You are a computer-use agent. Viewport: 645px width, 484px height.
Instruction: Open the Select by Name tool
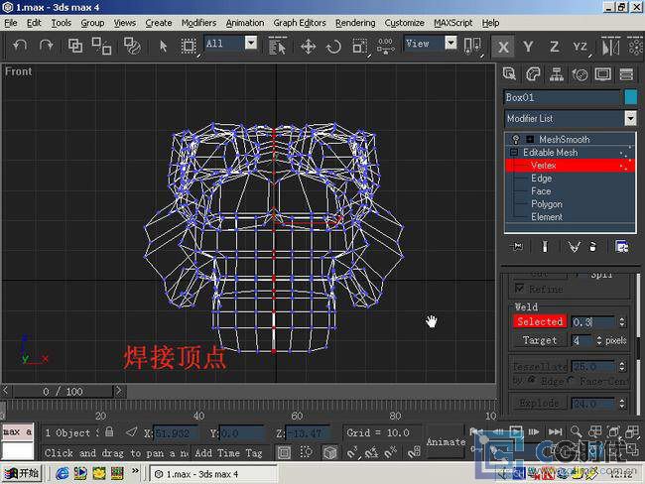point(277,46)
